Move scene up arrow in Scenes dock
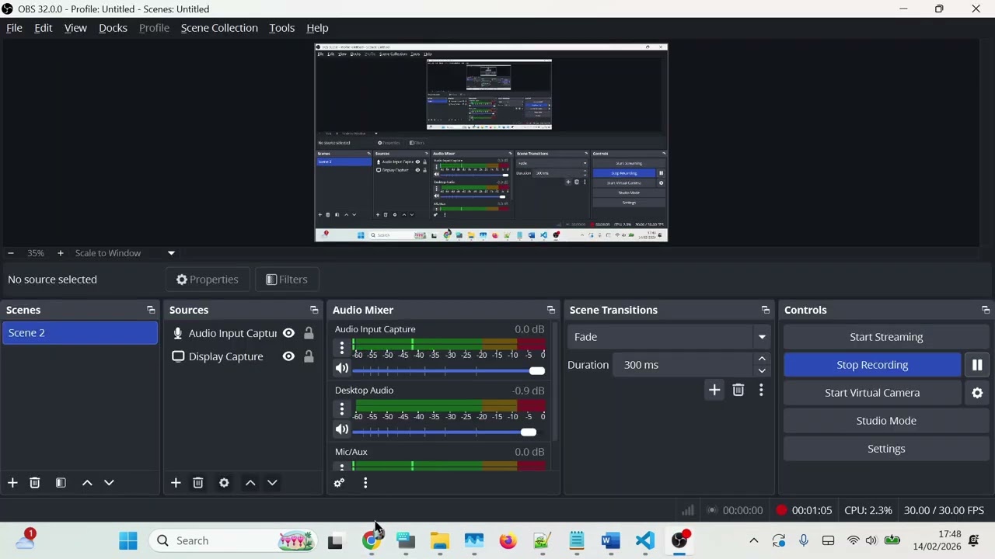 [87, 483]
